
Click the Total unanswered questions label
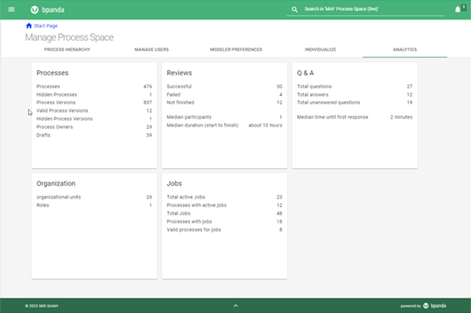[328, 103]
